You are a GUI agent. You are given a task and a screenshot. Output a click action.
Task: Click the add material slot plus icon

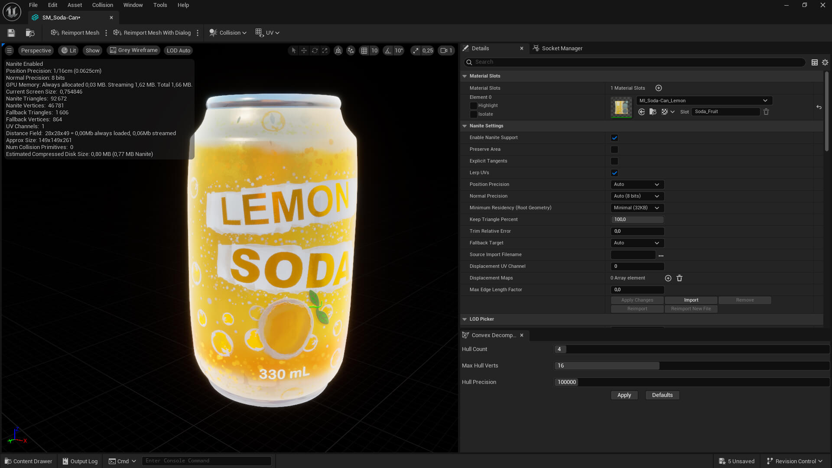click(659, 88)
